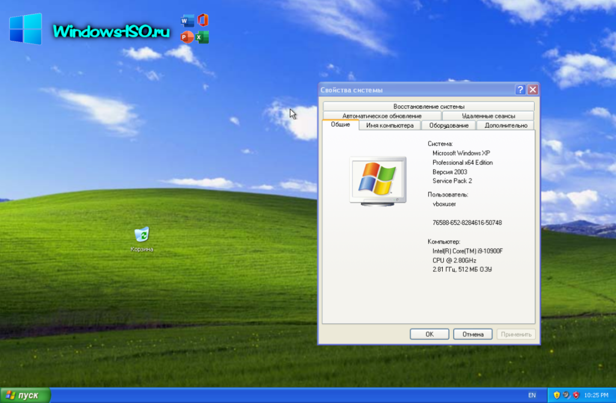Select the Удаленные сеансы tab

[x=488, y=116]
